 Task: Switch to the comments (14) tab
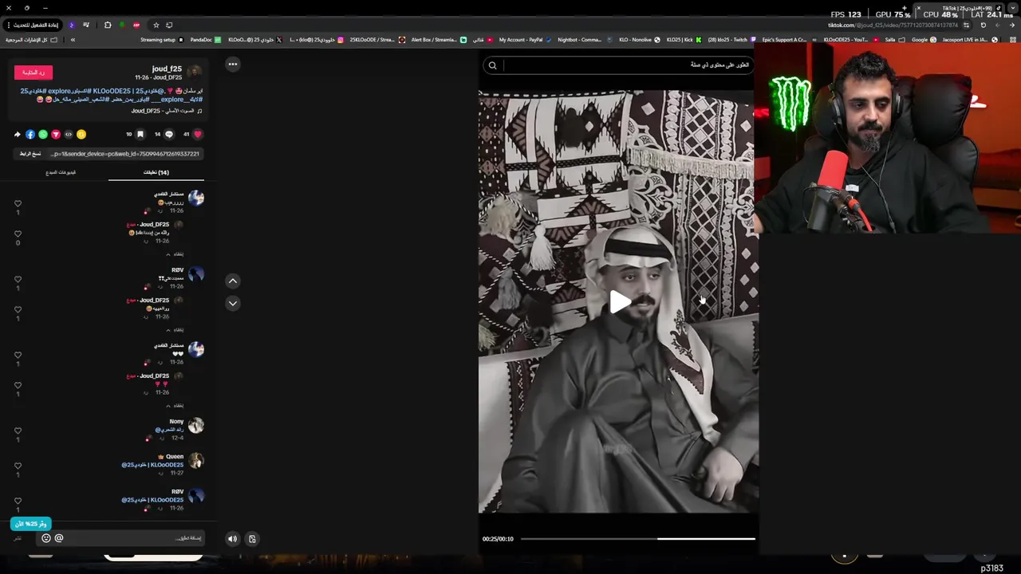point(156,172)
